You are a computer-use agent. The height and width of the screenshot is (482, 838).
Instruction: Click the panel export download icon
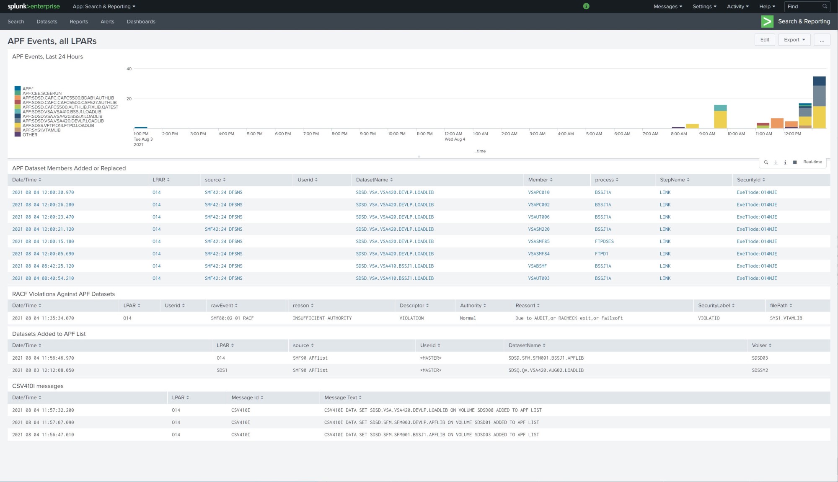coord(776,162)
